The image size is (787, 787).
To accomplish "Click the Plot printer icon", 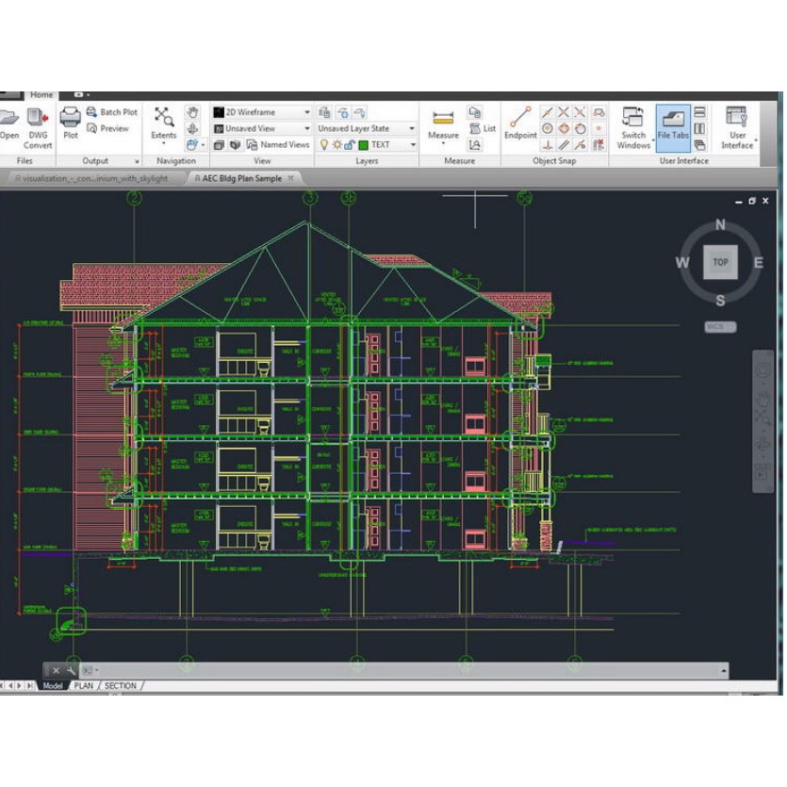I will point(71,118).
